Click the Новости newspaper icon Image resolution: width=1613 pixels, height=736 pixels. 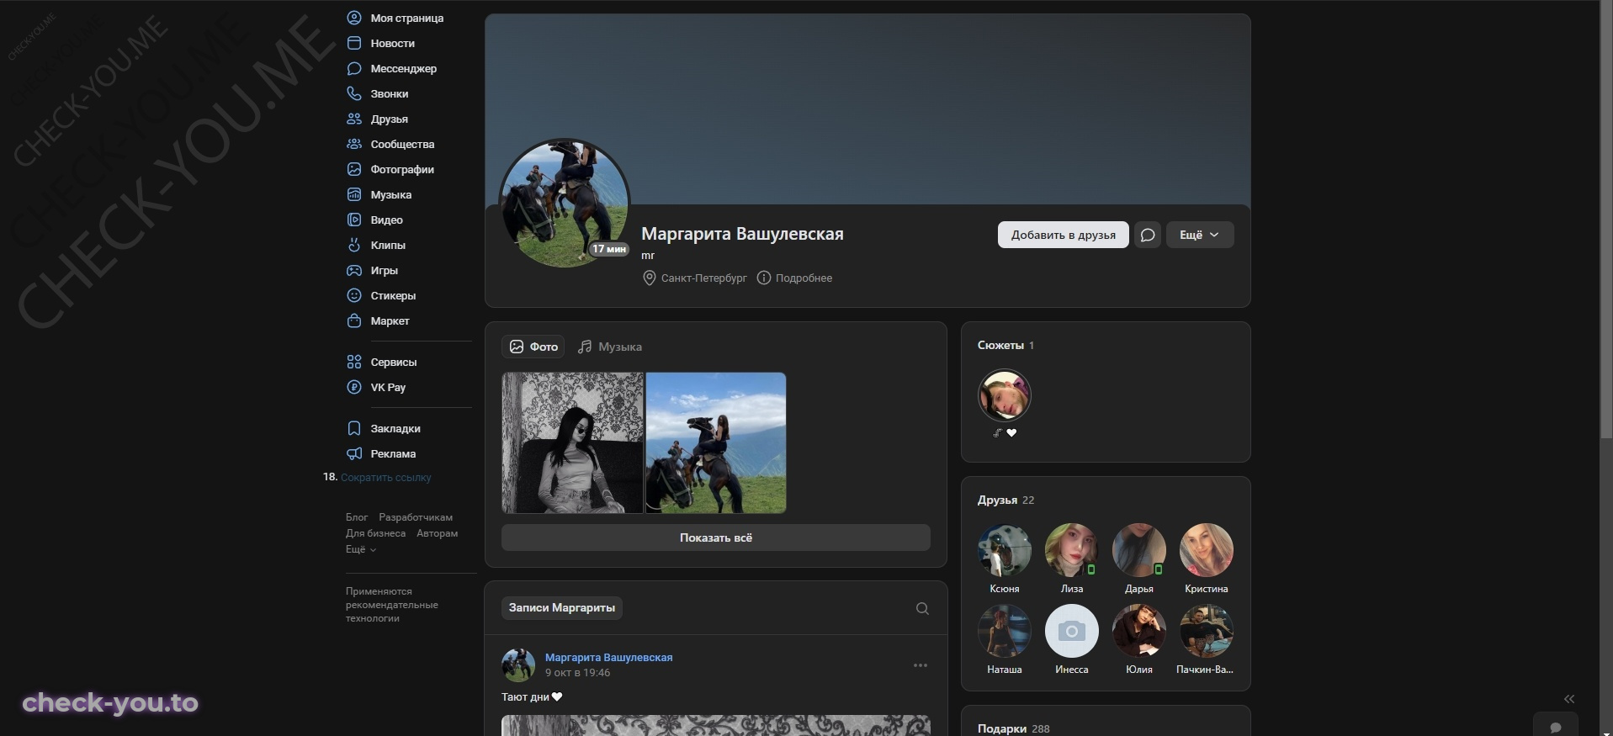[354, 43]
